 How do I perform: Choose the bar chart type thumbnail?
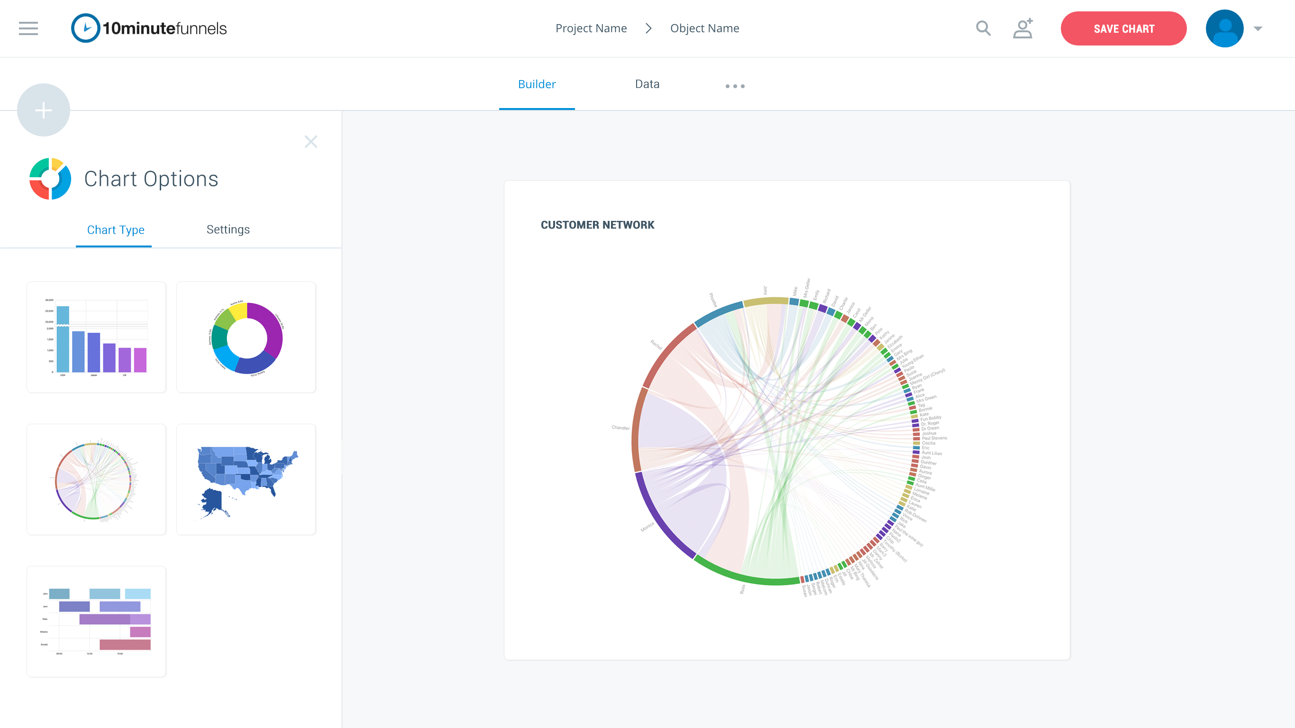pyautogui.click(x=96, y=337)
